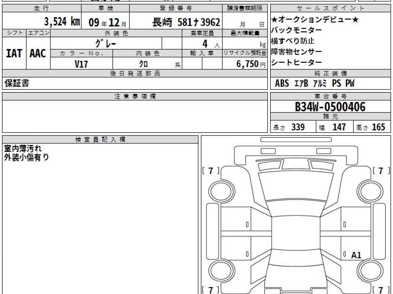Viewport: 393px width, 294px height.
Task: Click the カラーNo. header
Action: click(82, 54)
